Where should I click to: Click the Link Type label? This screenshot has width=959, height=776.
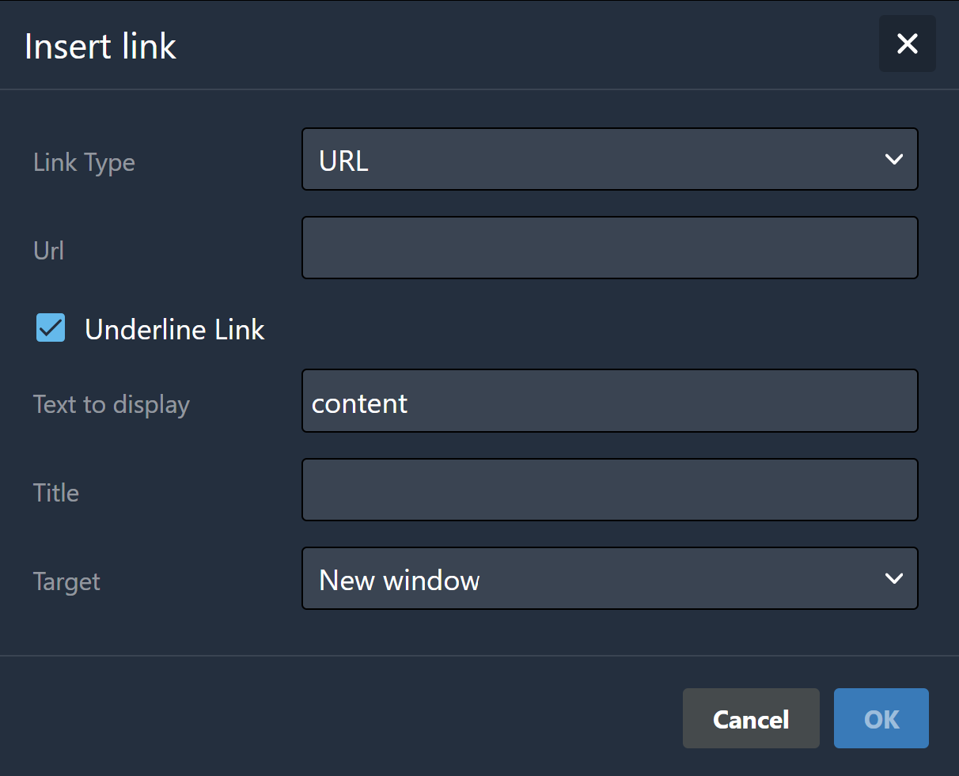[84, 163]
